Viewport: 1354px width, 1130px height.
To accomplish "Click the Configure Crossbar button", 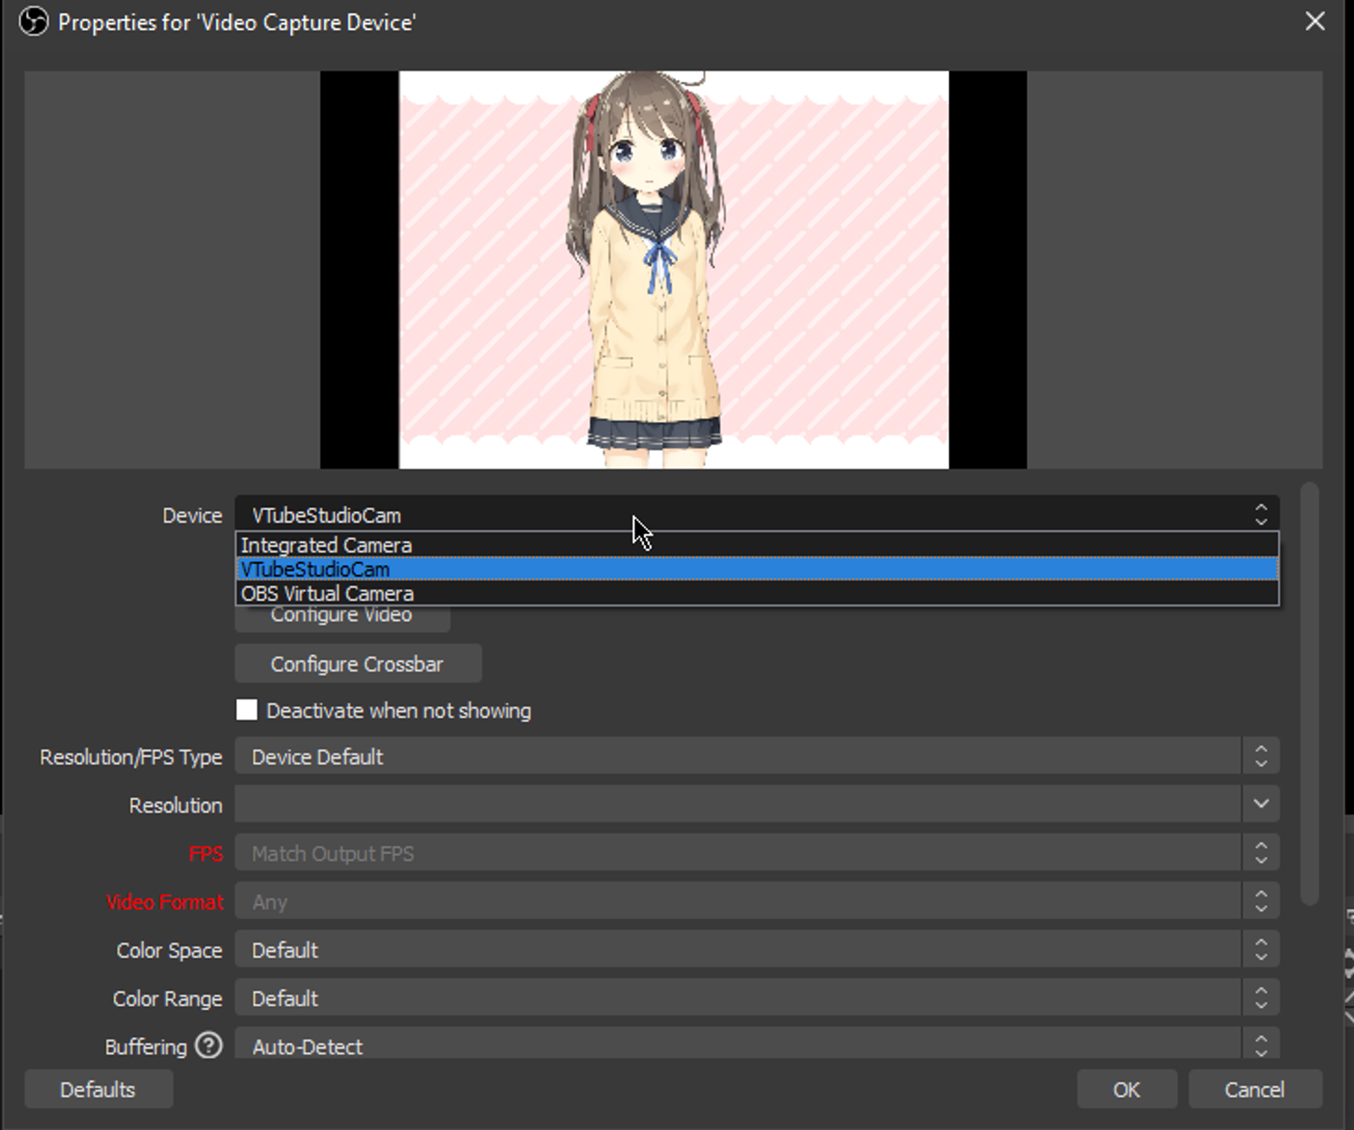I will pyautogui.click(x=358, y=664).
